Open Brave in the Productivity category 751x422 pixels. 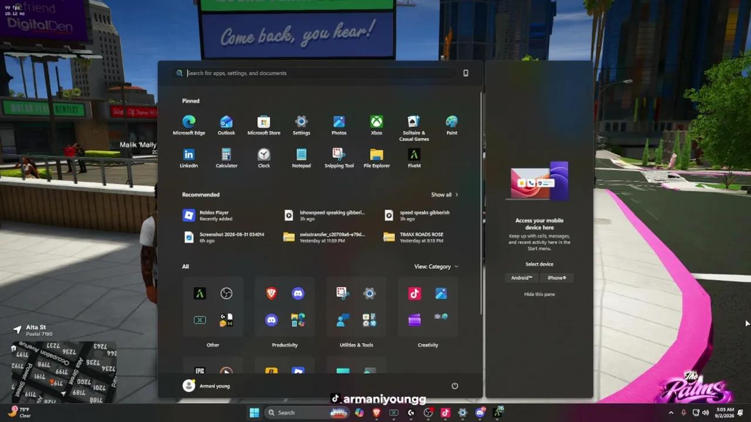tap(272, 294)
